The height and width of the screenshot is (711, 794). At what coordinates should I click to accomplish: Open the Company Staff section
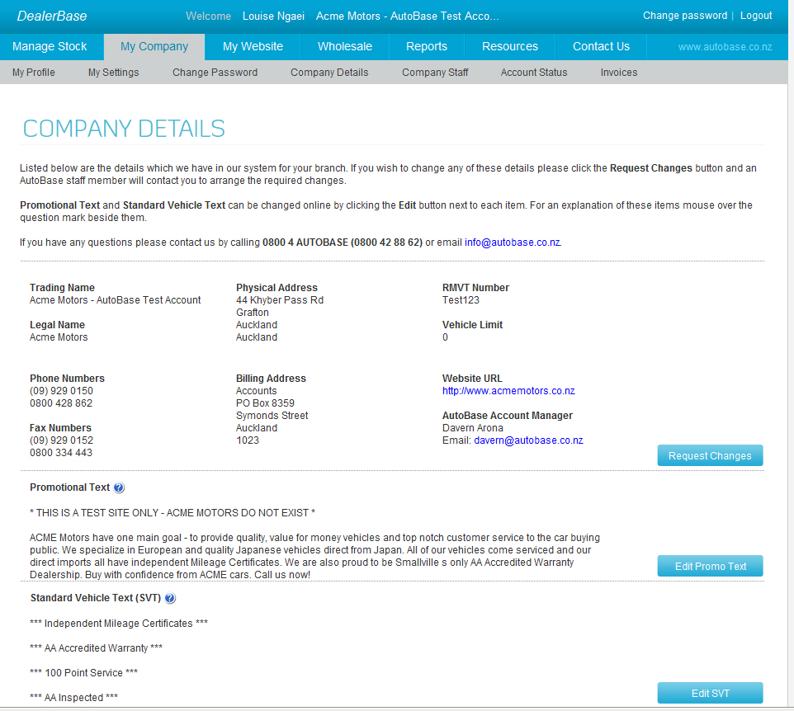coord(435,73)
